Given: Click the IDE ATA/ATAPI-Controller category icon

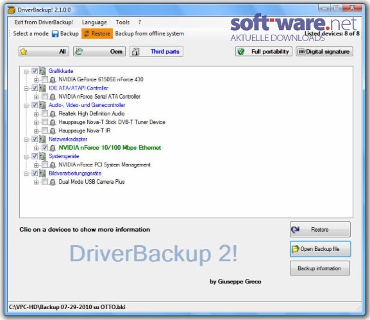Looking at the screenshot, I should click(42, 88).
